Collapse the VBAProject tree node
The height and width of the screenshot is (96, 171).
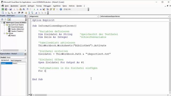click(2, 23)
